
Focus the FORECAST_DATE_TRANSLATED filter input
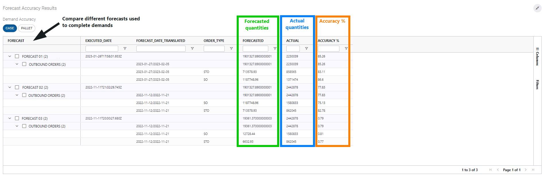pos(161,49)
